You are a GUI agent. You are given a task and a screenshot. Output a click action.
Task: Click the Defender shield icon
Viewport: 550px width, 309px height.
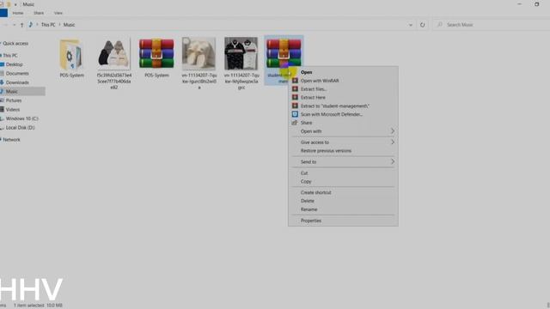295,114
